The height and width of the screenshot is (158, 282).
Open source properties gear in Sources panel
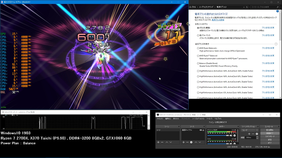click(191, 142)
